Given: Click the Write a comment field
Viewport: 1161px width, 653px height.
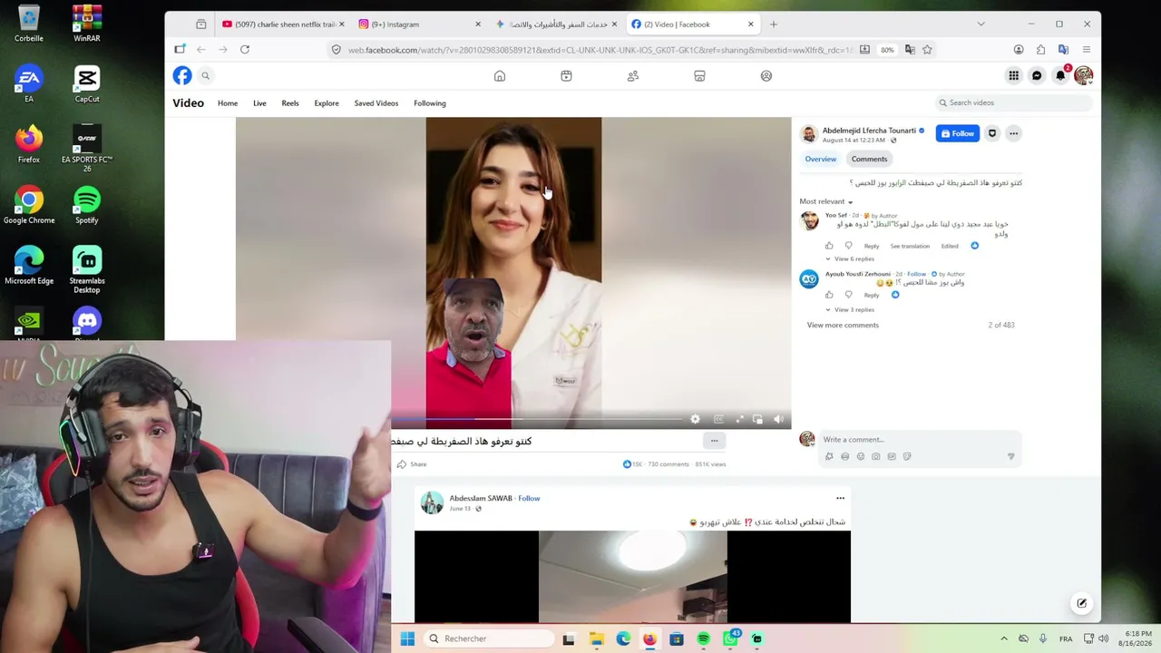Looking at the screenshot, I should point(920,440).
